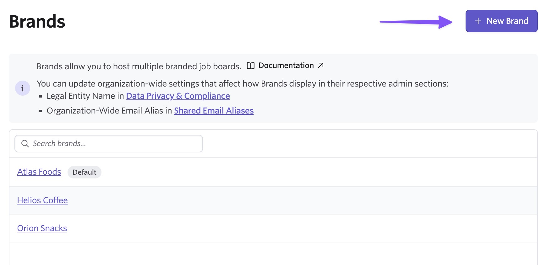Viewport: 546px width, 265px height.
Task: Open the Atlas Foods brand
Action: point(39,172)
